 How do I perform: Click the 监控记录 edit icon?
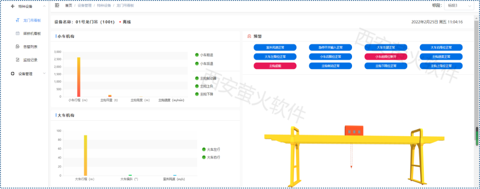coord(18,60)
